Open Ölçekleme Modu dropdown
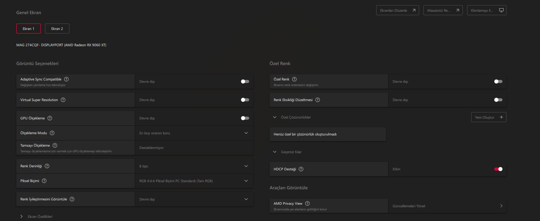The height and width of the screenshot is (221, 540). pos(194,133)
